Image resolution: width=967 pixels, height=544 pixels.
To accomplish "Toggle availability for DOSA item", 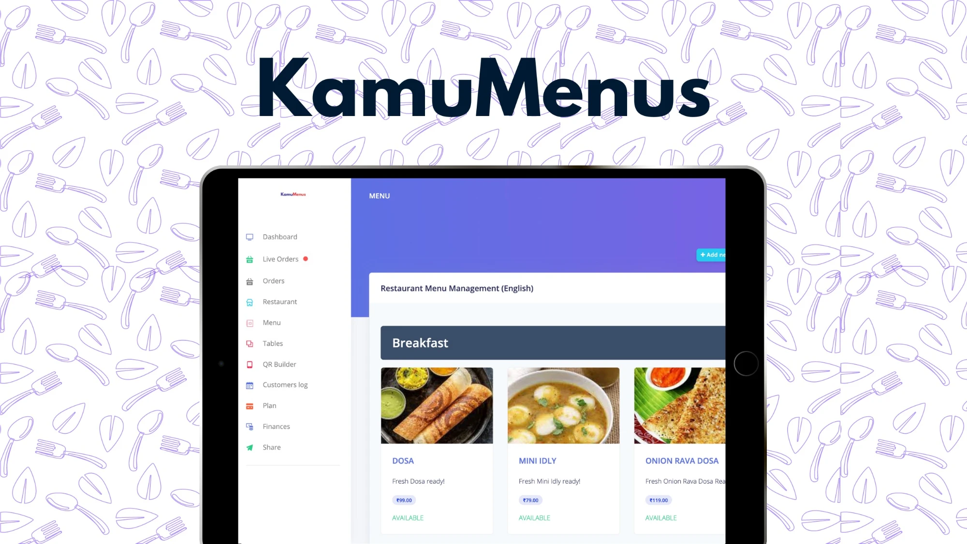I will (x=408, y=517).
